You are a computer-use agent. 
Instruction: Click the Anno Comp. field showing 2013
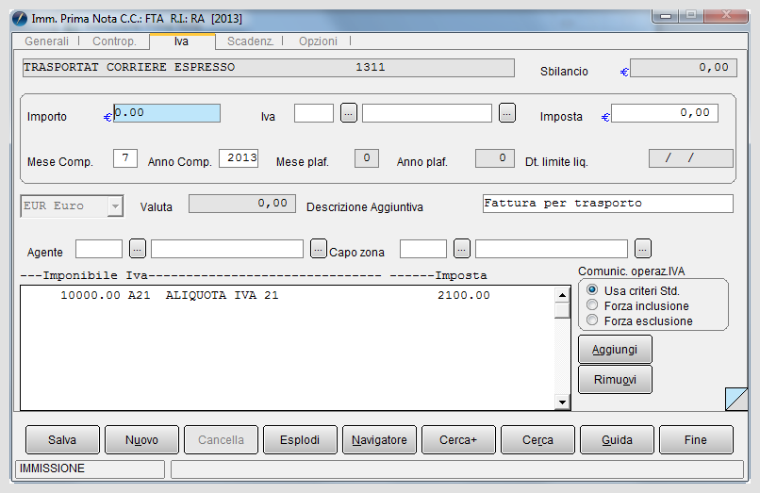click(239, 158)
